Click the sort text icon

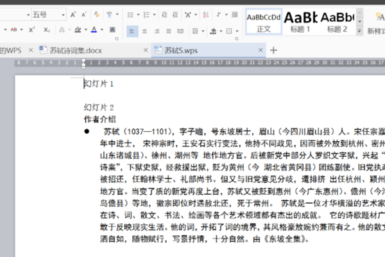206,15
